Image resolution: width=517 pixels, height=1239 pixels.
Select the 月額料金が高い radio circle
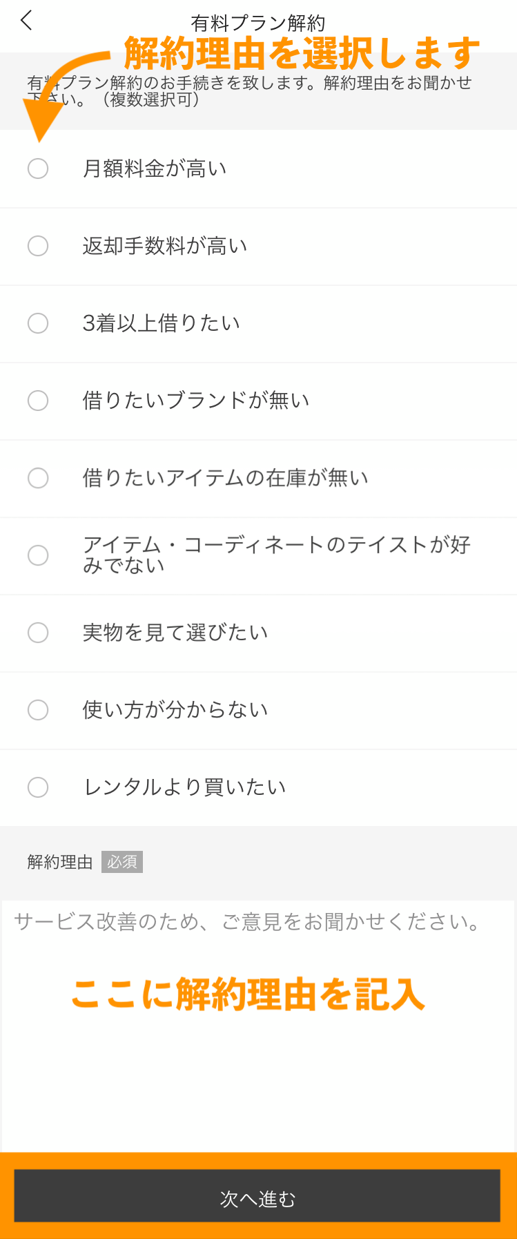38,169
